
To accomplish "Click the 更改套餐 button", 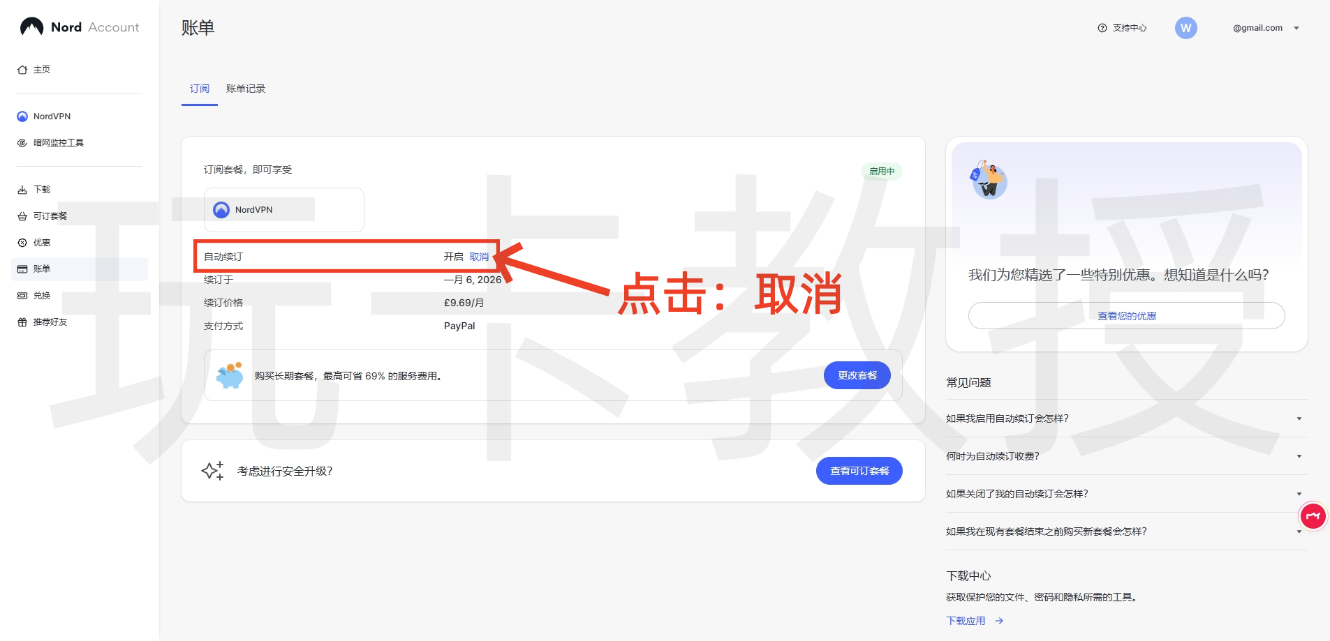I will [x=857, y=375].
